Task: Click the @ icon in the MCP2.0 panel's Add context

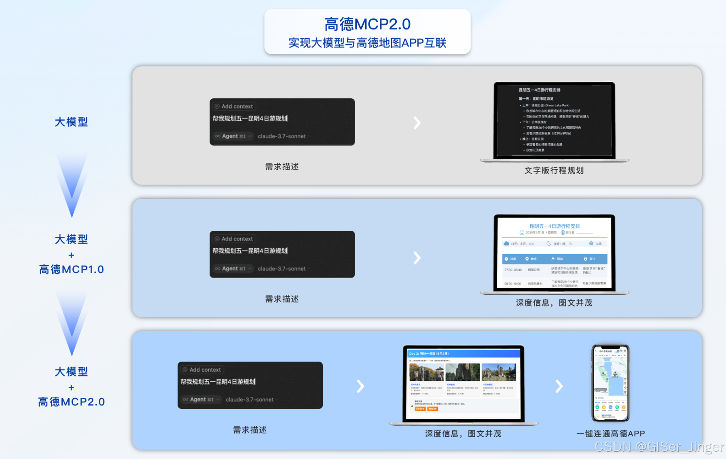Action: click(x=185, y=370)
